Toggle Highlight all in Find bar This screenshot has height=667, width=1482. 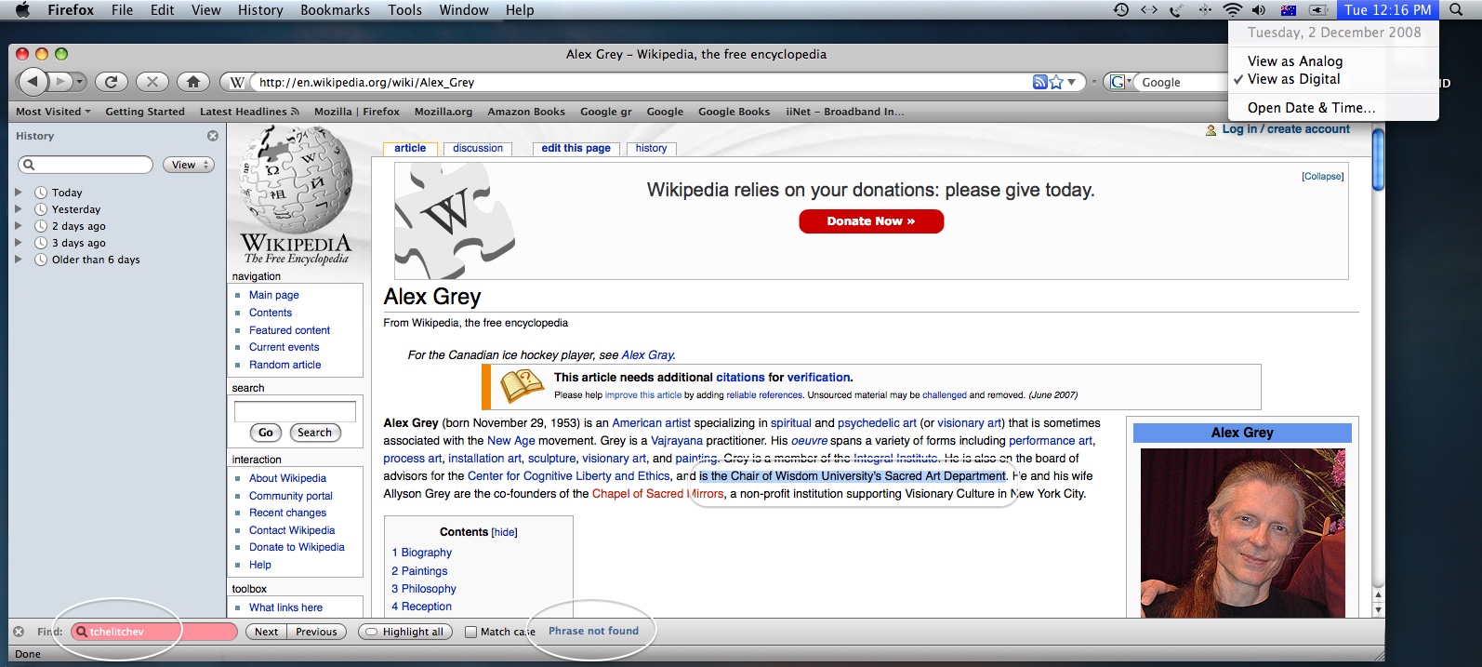pos(404,632)
